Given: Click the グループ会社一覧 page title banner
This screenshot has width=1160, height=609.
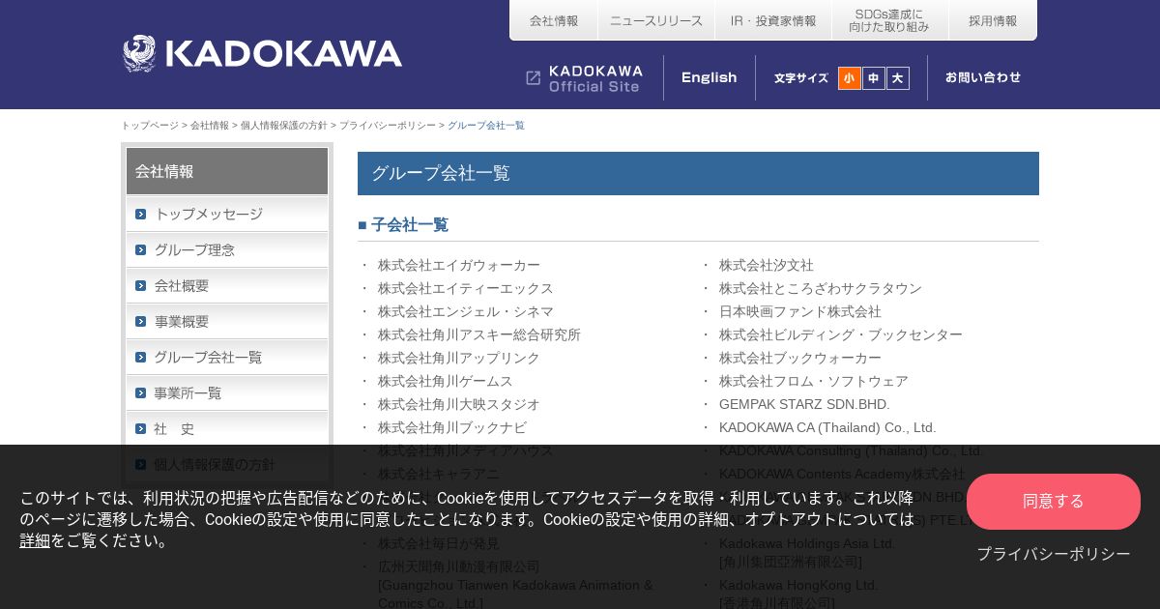Looking at the screenshot, I should tap(698, 173).
